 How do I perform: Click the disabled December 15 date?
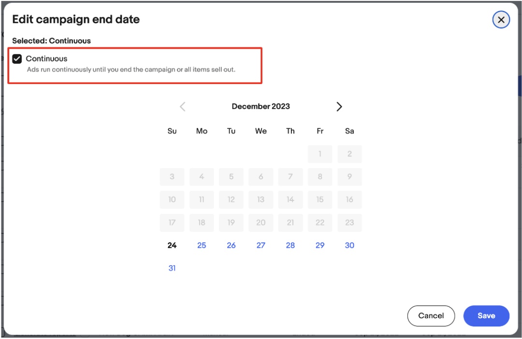point(320,199)
